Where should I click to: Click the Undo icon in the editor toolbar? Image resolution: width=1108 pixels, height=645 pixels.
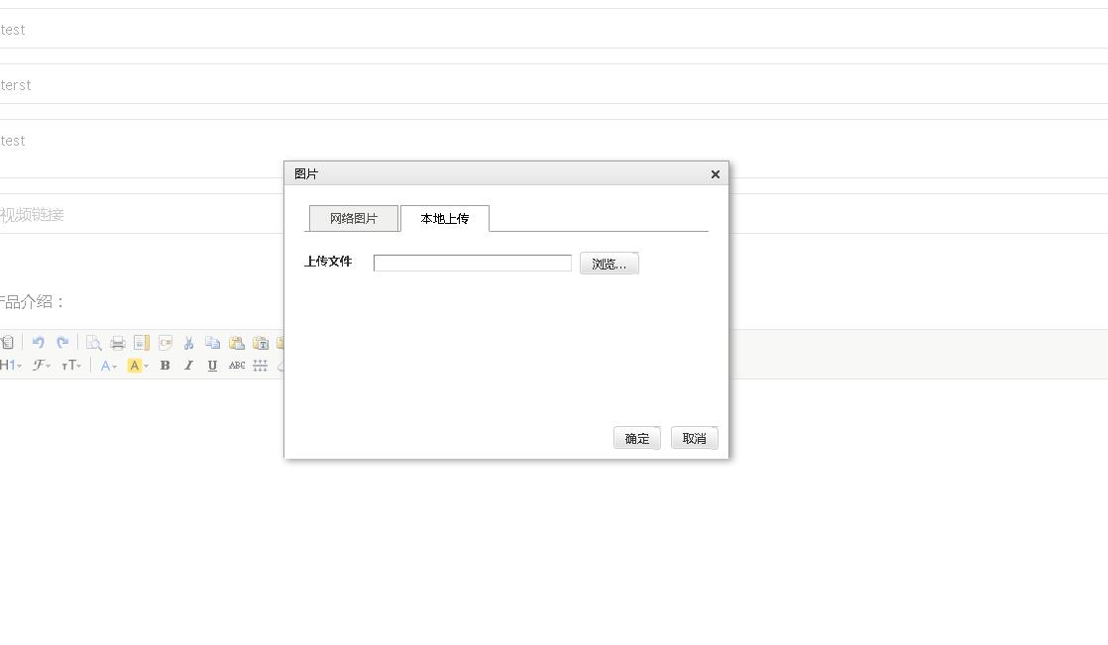[39, 342]
